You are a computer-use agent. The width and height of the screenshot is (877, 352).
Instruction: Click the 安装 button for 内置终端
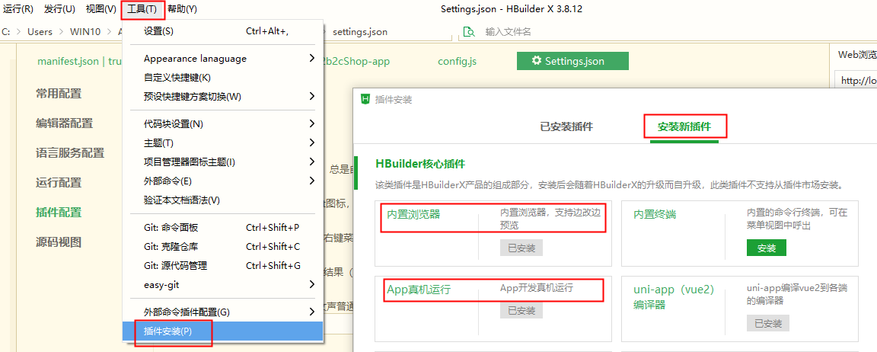pos(767,248)
